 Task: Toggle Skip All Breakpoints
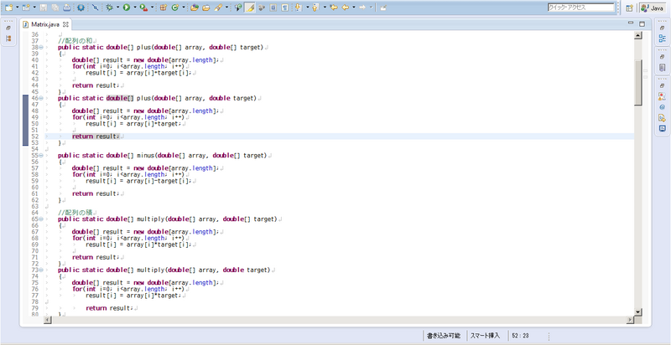click(95, 8)
